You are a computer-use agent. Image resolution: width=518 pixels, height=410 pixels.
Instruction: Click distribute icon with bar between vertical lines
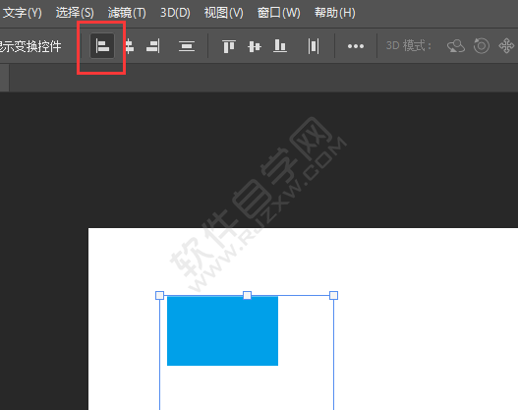click(314, 46)
